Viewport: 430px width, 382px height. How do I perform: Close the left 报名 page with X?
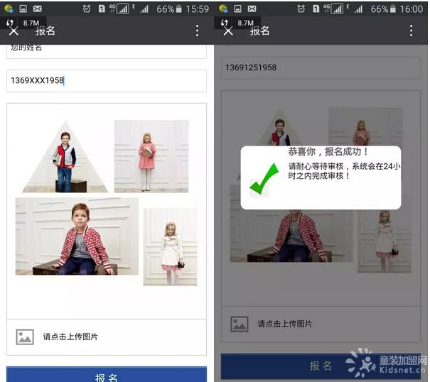click(x=14, y=31)
